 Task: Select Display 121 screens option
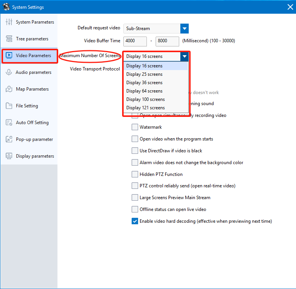(156, 108)
